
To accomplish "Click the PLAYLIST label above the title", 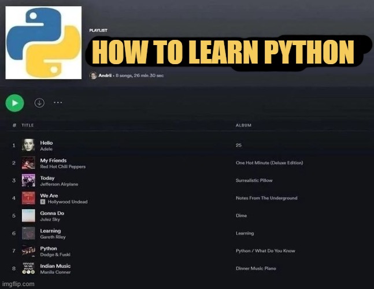I will [x=98, y=30].
